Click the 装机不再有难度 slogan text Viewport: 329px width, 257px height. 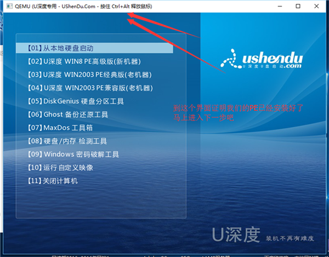[290, 238]
